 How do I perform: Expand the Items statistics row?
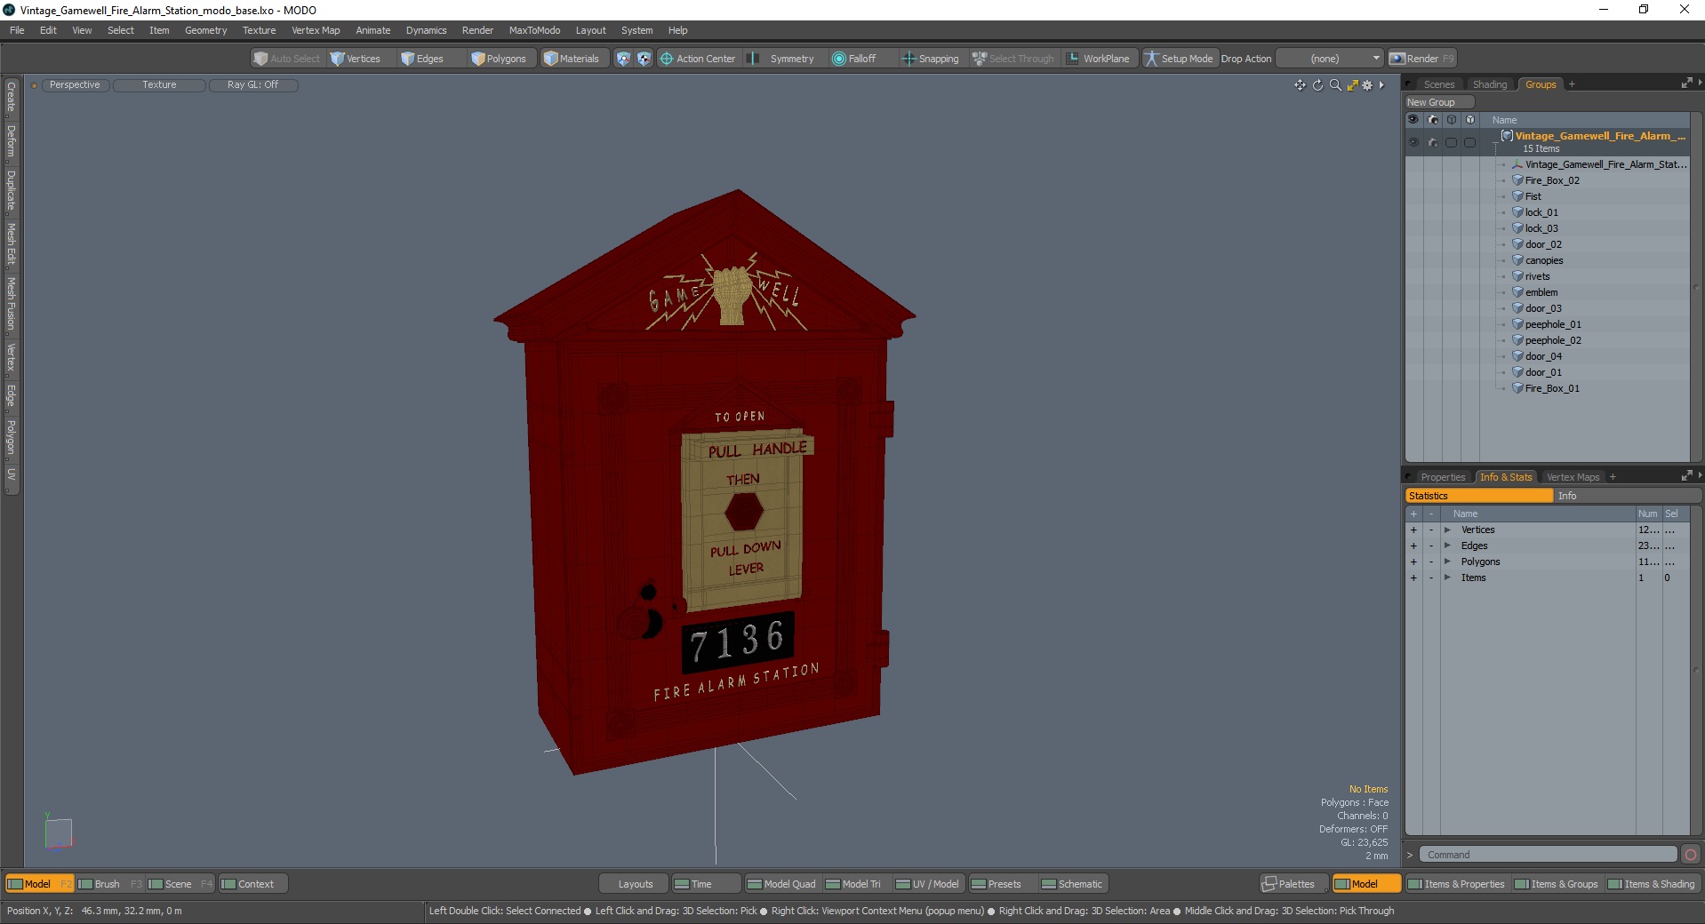point(1447,578)
